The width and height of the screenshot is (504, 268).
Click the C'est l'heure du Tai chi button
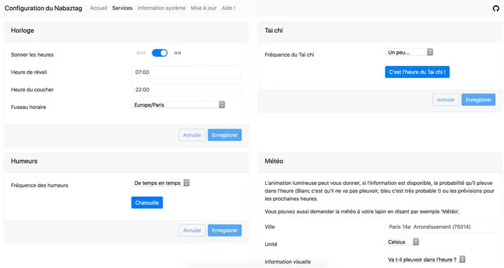[x=417, y=72]
